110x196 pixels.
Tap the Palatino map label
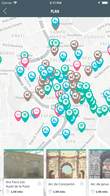(89, 119)
